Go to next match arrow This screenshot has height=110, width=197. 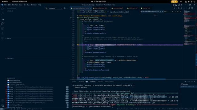(x=175, y=12)
